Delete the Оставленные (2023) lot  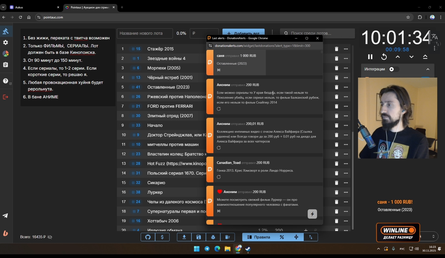[336, 87]
